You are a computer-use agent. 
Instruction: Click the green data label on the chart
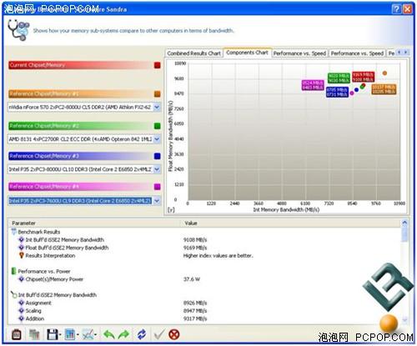pos(339,78)
